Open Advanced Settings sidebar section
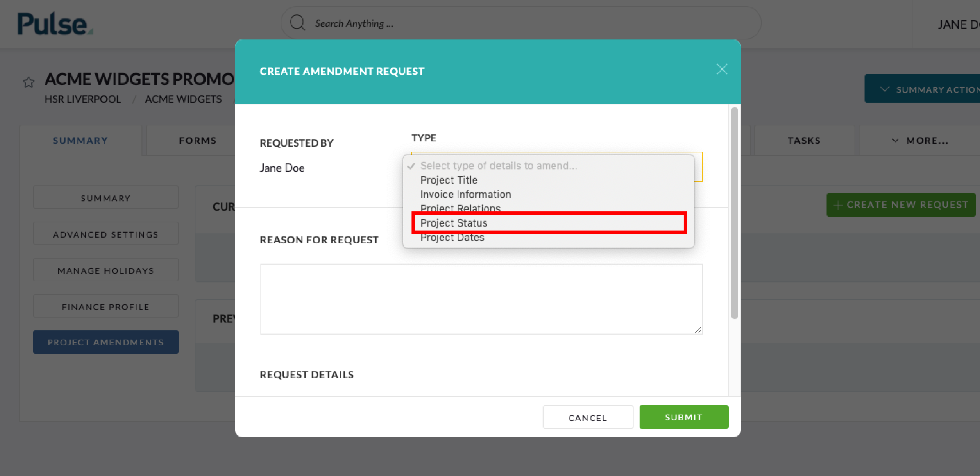980x476 pixels. [x=106, y=234]
